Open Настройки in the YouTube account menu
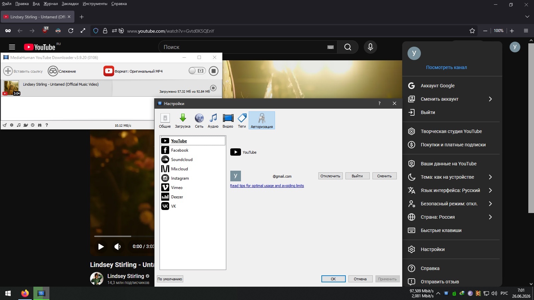This screenshot has width=534, height=300. click(451, 249)
